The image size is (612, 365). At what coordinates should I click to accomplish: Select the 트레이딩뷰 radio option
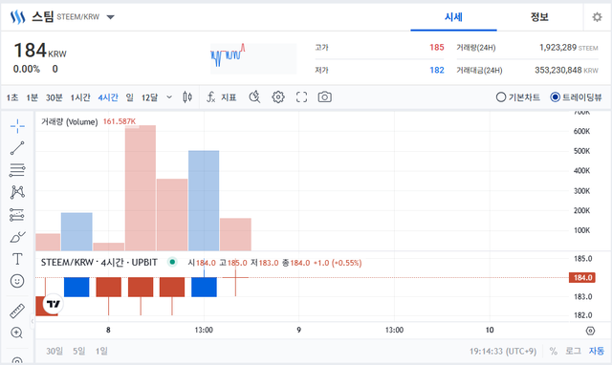point(576,97)
